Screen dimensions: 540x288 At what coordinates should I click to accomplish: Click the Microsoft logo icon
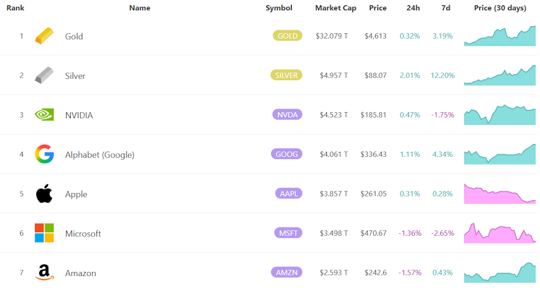(44, 233)
